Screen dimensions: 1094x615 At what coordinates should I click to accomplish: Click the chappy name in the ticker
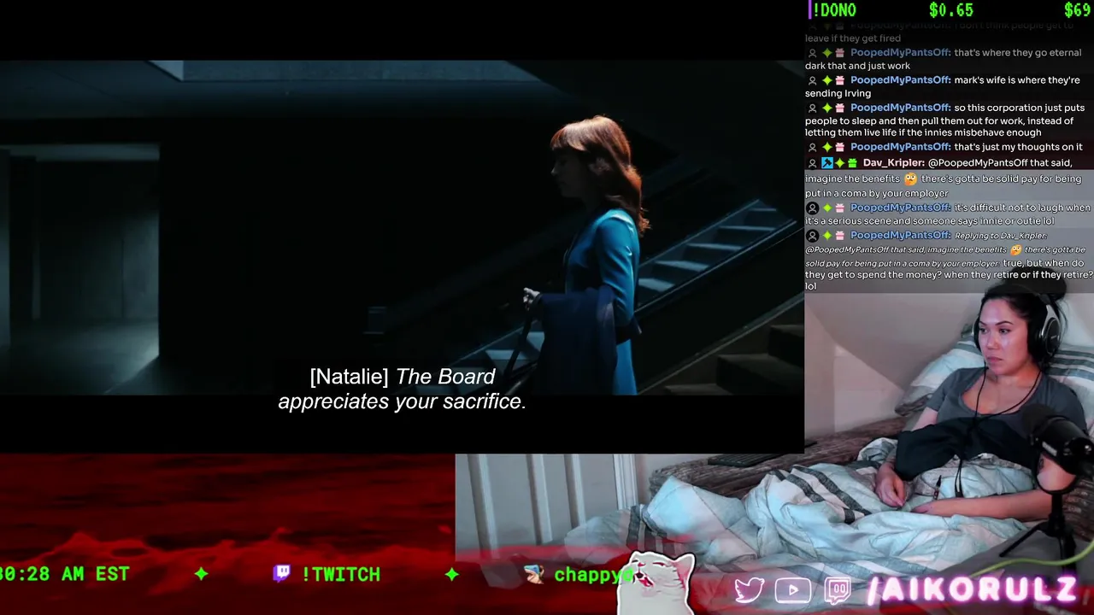coord(592,574)
